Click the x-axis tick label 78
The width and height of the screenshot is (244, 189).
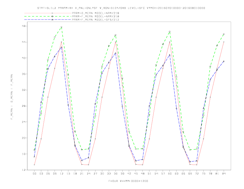(210, 174)
